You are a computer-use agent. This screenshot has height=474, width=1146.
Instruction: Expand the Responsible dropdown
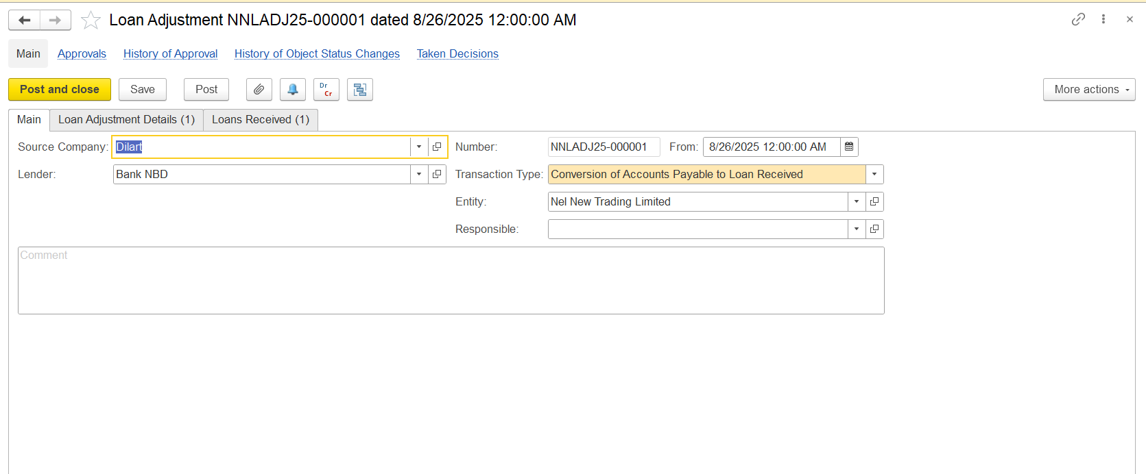point(857,229)
